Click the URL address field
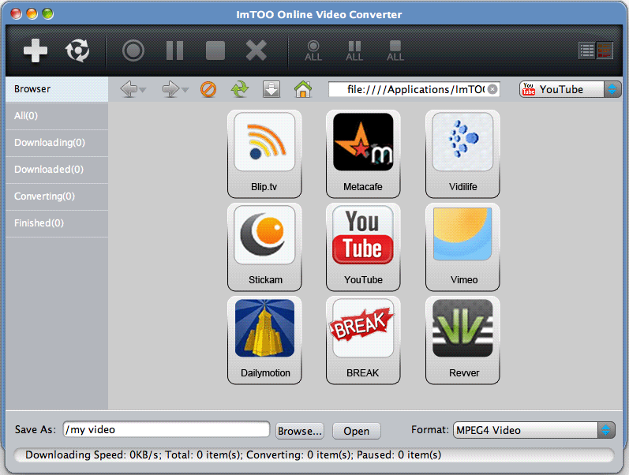The image size is (629, 475). click(414, 89)
